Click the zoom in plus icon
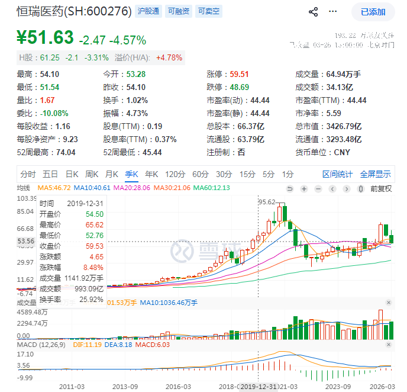This screenshot has width=407, height=392. point(304,189)
